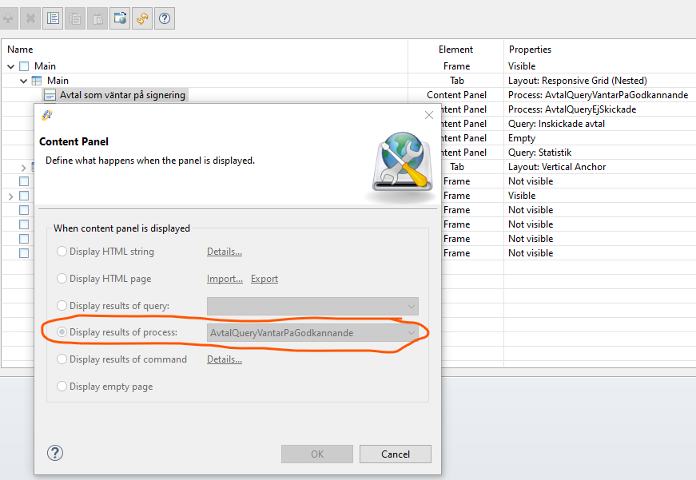Viewport: 696px width, 480px height.
Task: Select the Display empty page option
Action: (x=62, y=387)
